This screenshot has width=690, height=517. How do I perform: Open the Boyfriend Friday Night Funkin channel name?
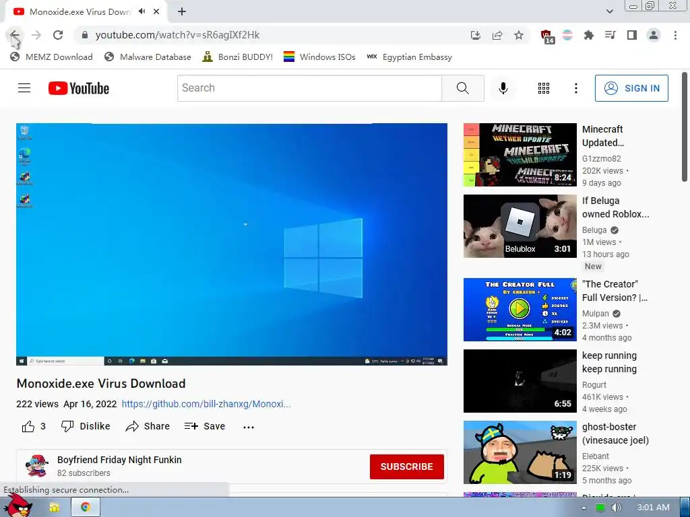[x=119, y=460]
